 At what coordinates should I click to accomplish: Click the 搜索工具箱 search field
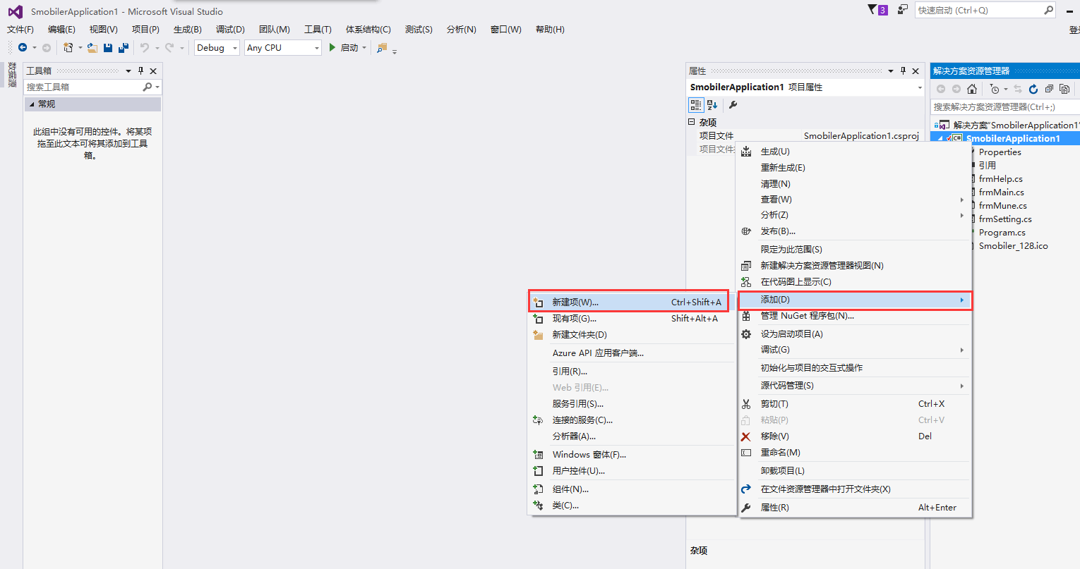click(83, 87)
